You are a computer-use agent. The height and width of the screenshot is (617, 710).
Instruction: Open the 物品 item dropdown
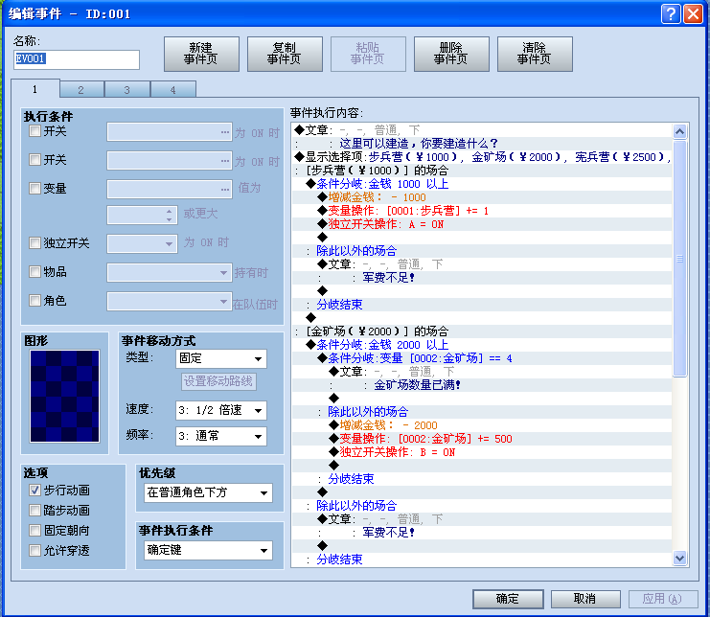(x=170, y=272)
